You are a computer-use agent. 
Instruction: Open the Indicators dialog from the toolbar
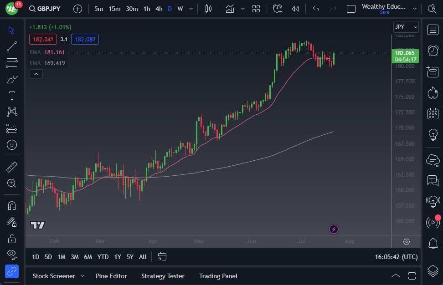point(230,8)
